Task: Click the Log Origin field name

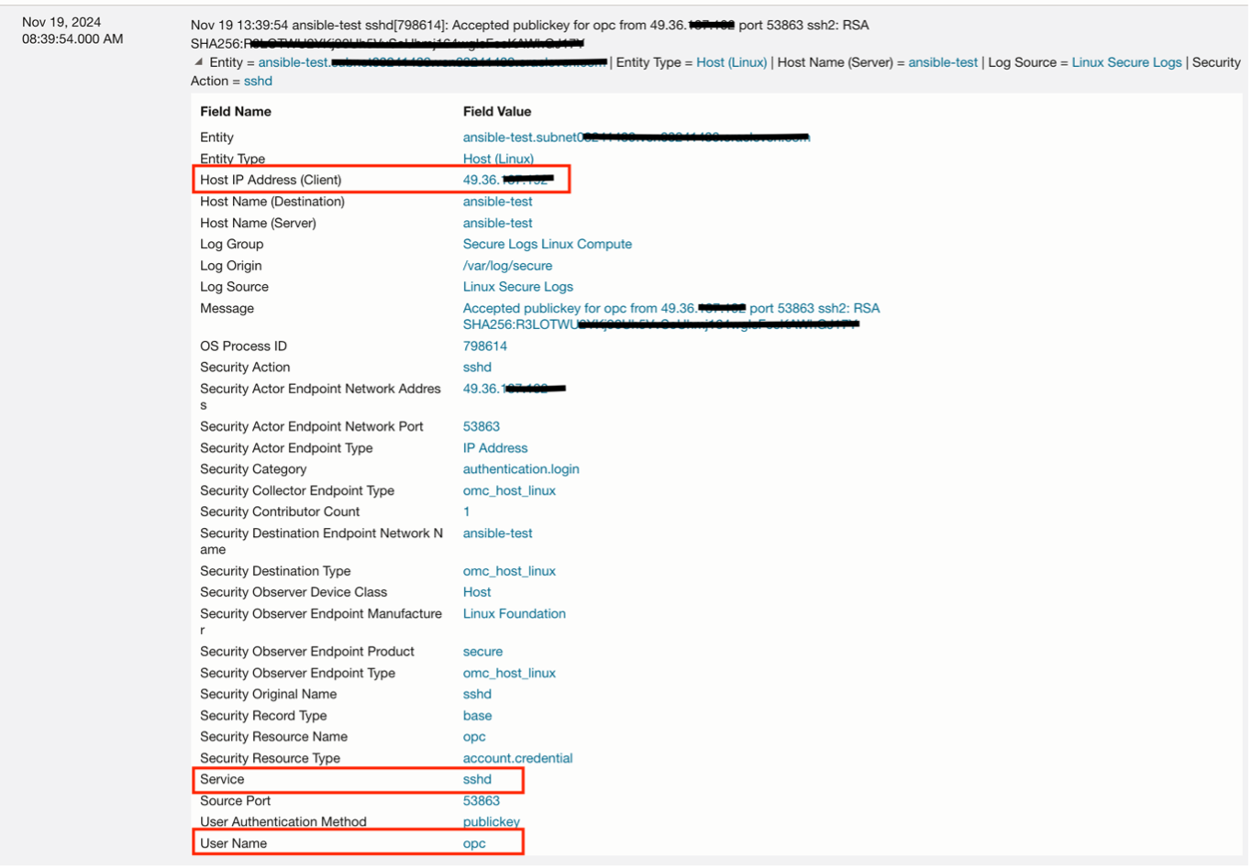Action: 231,266
